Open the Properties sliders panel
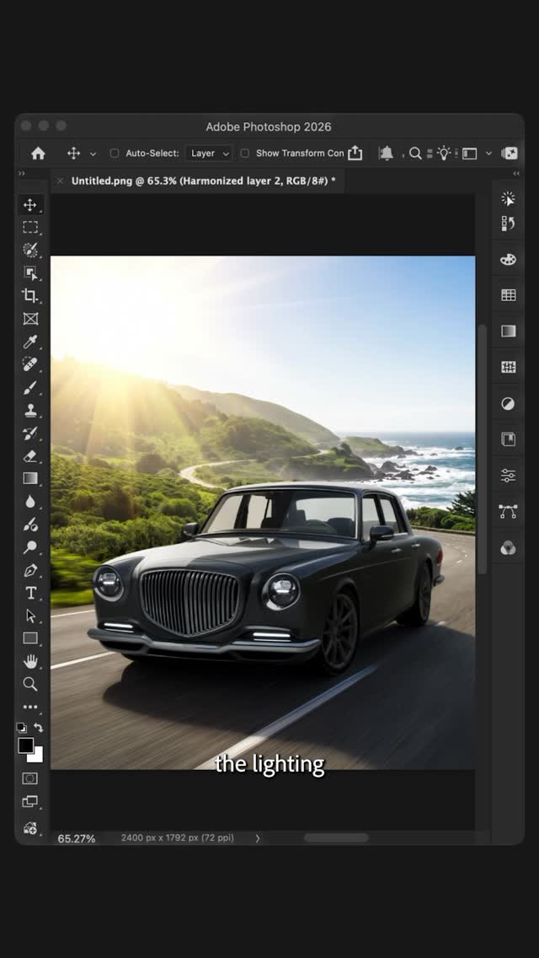539x958 pixels. 508,476
